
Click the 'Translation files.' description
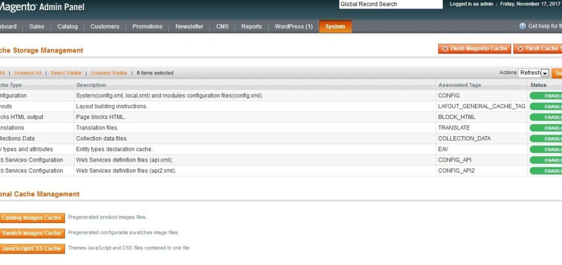tap(97, 128)
